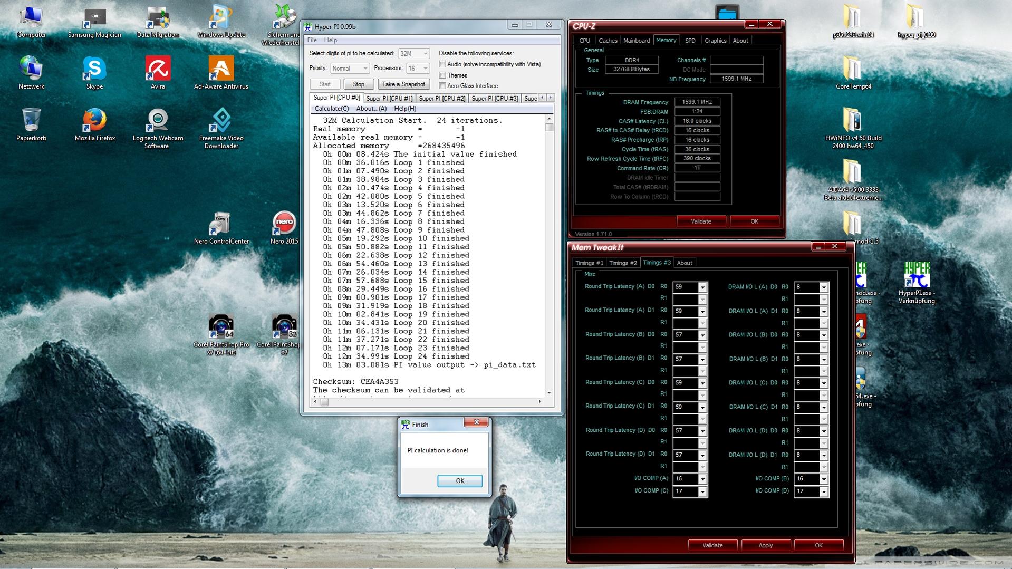
Task: Launch Nero 2015 from desktop
Action: pyautogui.click(x=284, y=228)
